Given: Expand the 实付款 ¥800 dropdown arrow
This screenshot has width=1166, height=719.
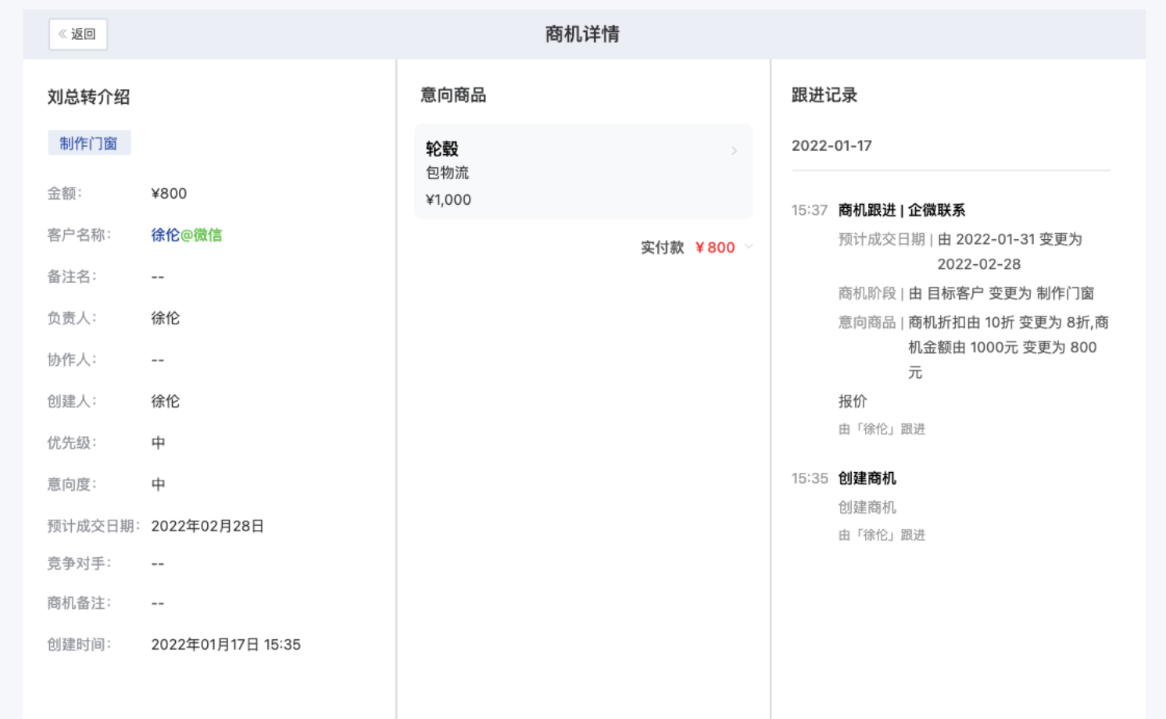Looking at the screenshot, I should pos(749,247).
